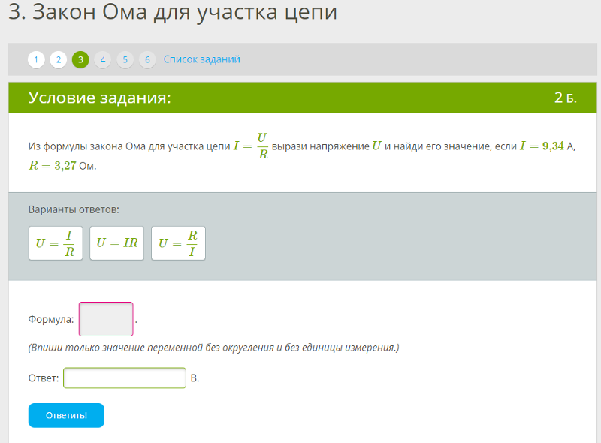Navigate to task number 5
601x443 pixels.
tap(125, 59)
